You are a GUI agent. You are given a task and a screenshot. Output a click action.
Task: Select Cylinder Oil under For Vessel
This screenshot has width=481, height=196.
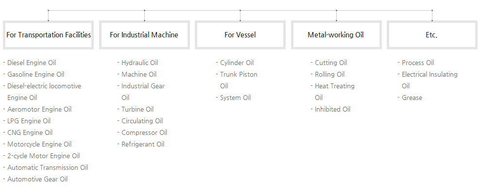pyautogui.click(x=237, y=63)
